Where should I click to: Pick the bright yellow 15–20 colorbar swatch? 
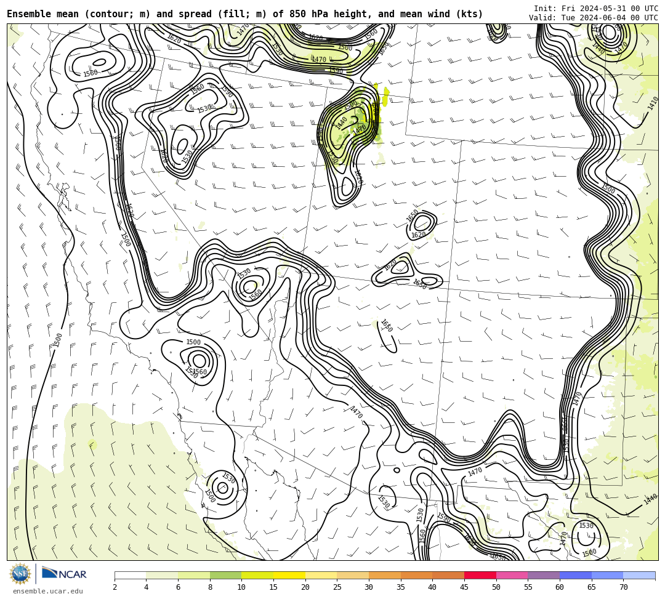(289, 575)
